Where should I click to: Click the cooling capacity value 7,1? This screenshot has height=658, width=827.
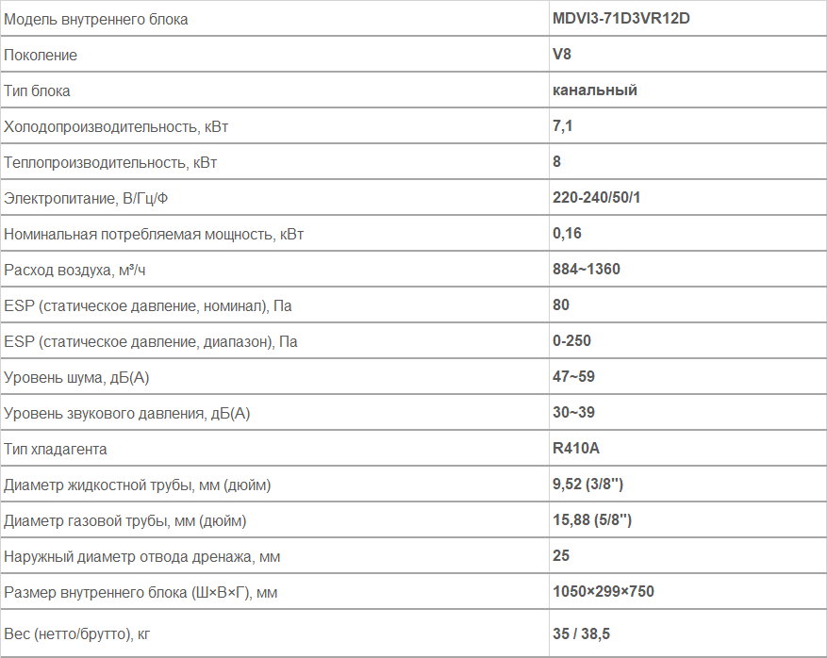(562, 126)
